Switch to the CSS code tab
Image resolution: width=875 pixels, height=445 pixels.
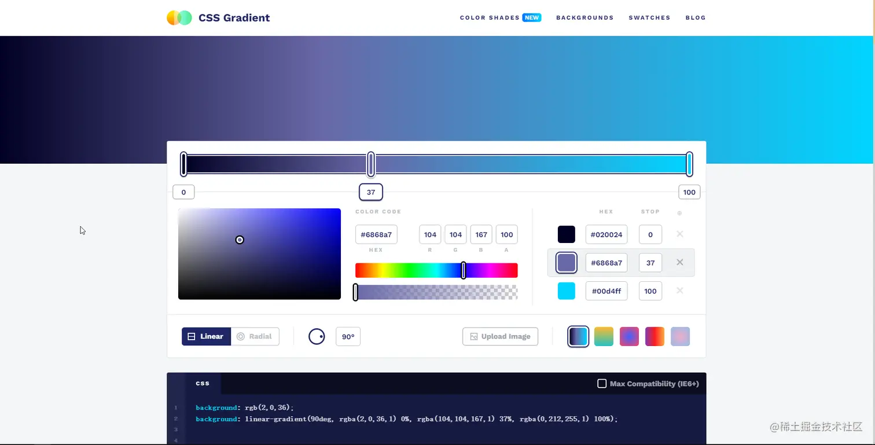click(203, 383)
